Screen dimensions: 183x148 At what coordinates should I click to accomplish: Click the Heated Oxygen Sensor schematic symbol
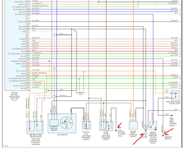[35, 127]
